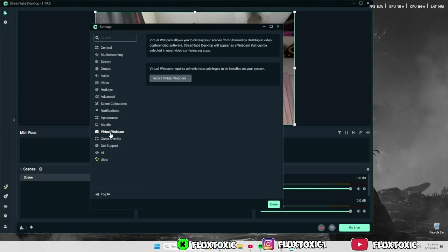Open Settings gear in left sidebar

tap(5, 216)
